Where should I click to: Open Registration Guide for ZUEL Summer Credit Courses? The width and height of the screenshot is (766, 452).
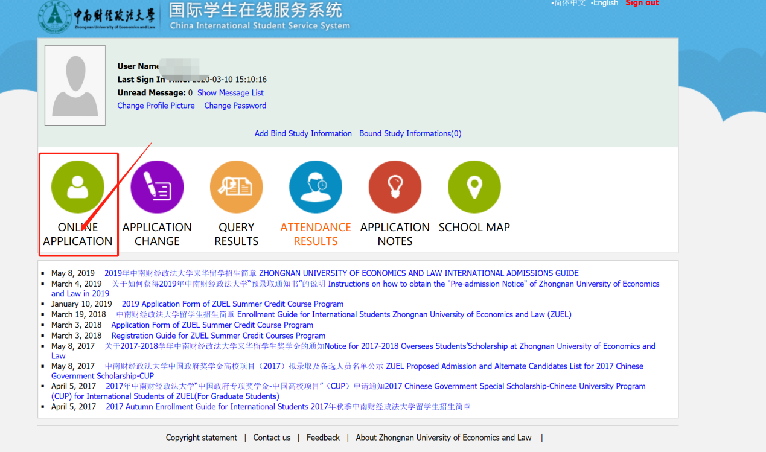(218, 336)
